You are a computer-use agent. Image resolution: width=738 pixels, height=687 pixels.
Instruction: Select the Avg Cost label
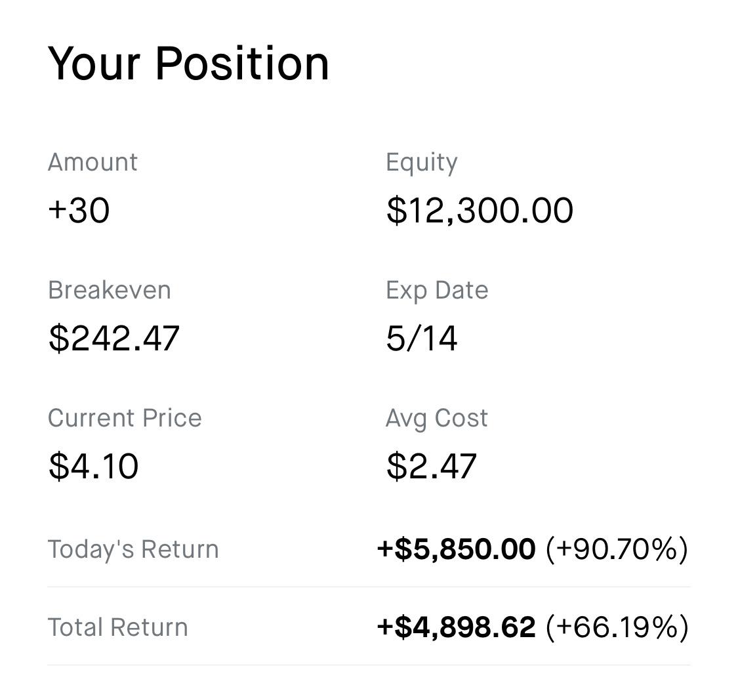[x=436, y=418]
